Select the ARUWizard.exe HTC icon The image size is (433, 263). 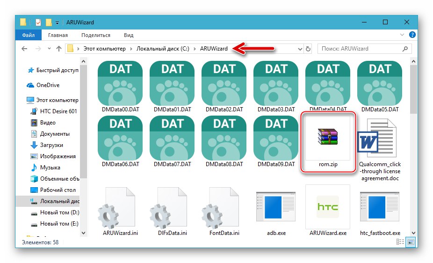click(x=328, y=207)
